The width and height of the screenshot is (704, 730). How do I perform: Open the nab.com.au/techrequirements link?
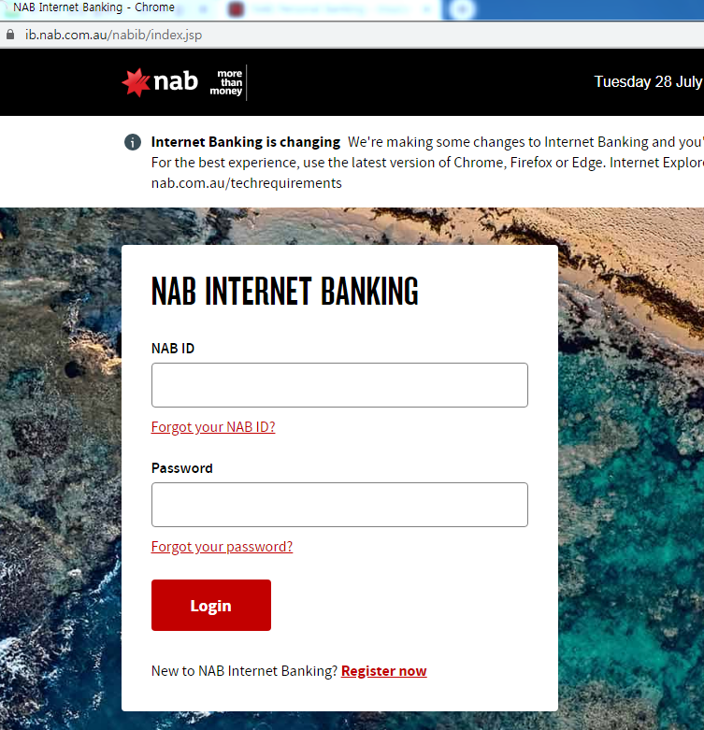point(246,183)
